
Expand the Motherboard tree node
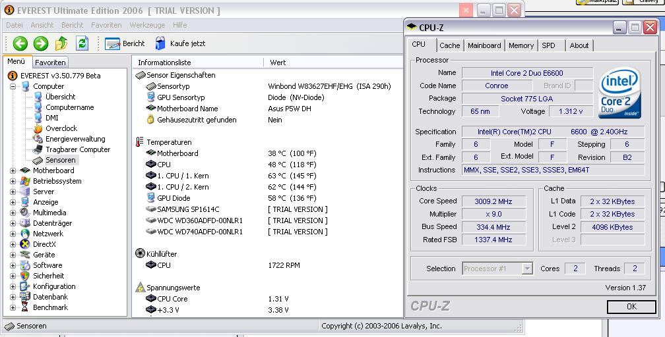pyautogui.click(x=13, y=170)
